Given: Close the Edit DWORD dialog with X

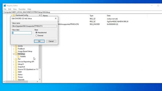Looking at the screenshot, I should pos(56,18).
